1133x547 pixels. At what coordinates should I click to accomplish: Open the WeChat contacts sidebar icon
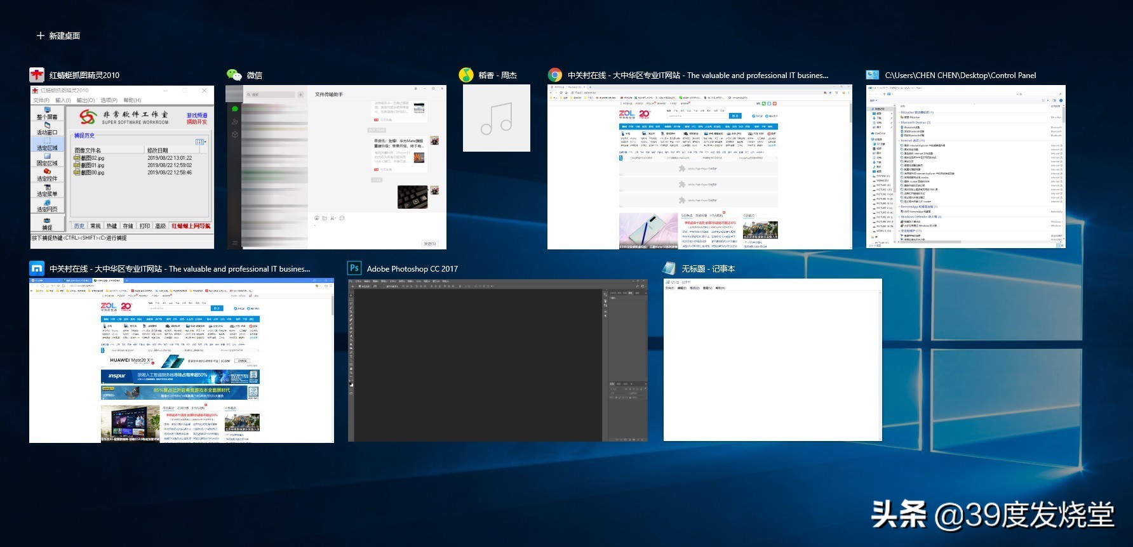234,121
